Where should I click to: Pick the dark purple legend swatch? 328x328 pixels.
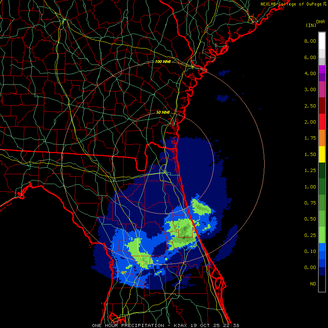[x=322, y=77]
